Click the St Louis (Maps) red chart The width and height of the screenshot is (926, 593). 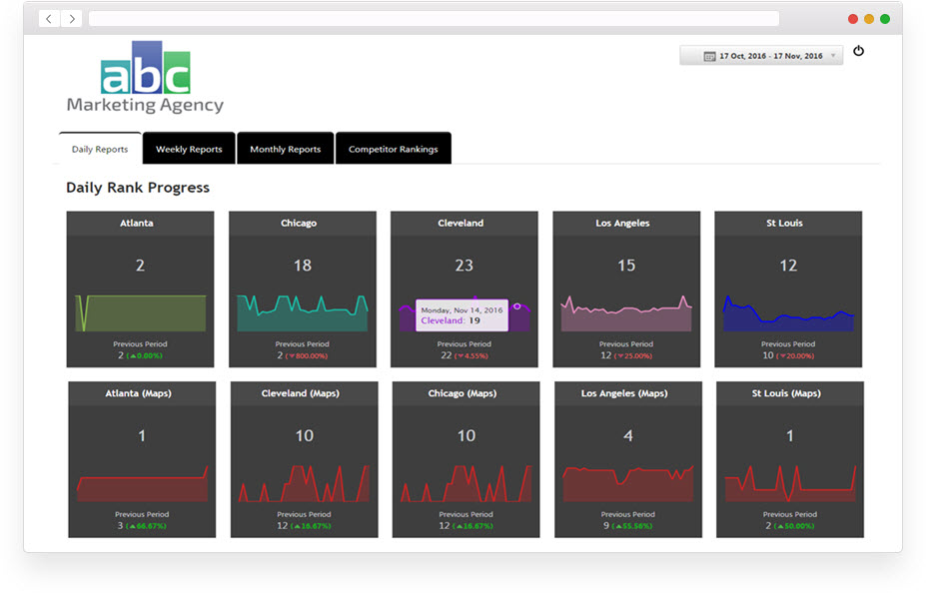point(789,484)
